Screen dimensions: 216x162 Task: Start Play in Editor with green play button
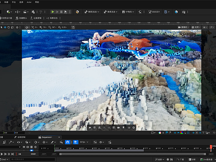[53, 12]
